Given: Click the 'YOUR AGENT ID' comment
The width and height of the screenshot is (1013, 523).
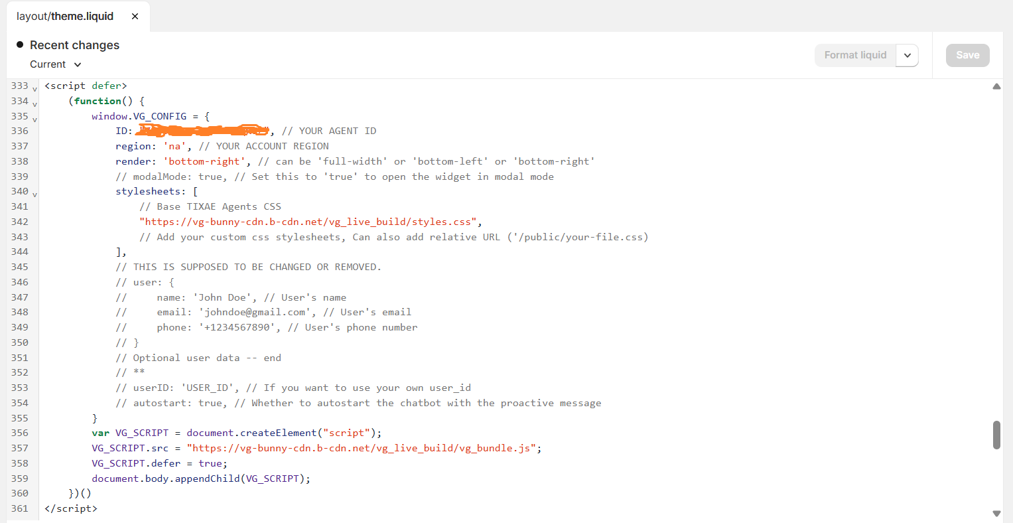Looking at the screenshot, I should click(329, 131).
